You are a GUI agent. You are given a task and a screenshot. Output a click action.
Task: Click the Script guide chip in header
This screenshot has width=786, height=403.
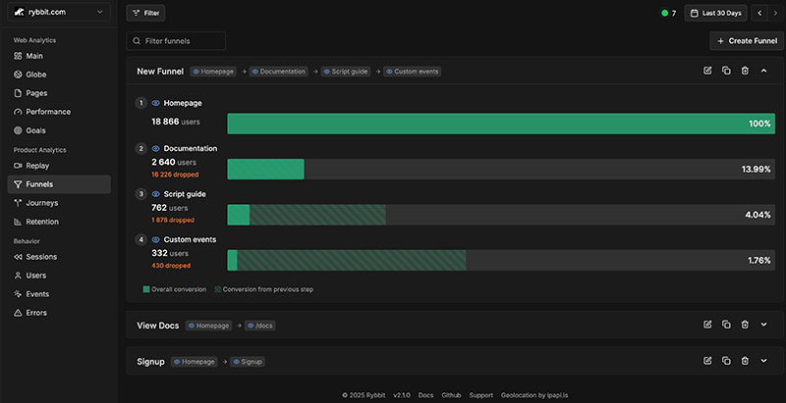tap(346, 72)
